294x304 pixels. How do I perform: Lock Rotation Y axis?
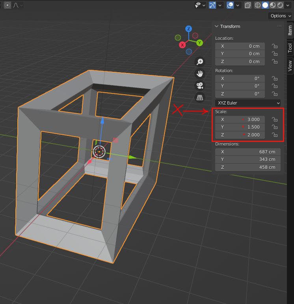click(275, 86)
